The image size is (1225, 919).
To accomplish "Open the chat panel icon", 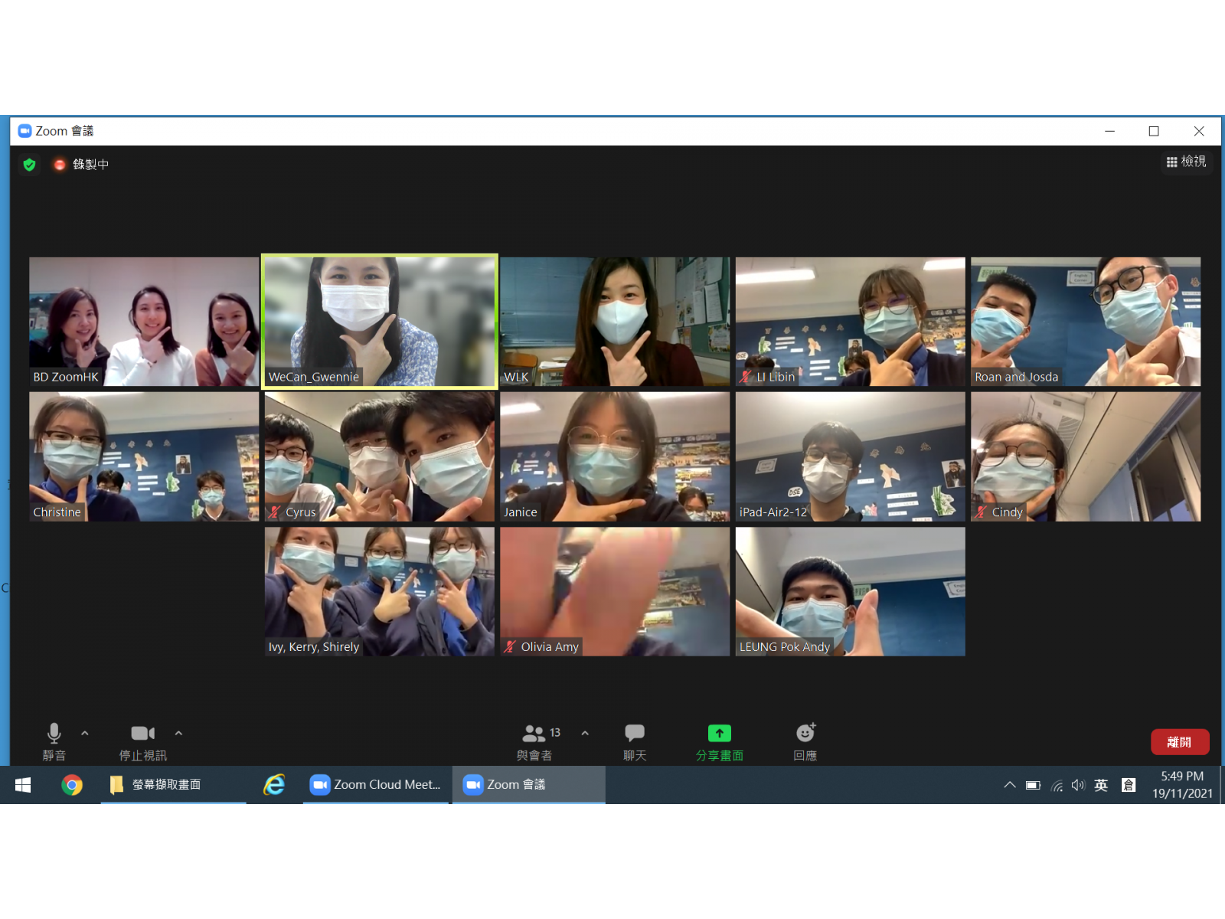I will 635,734.
